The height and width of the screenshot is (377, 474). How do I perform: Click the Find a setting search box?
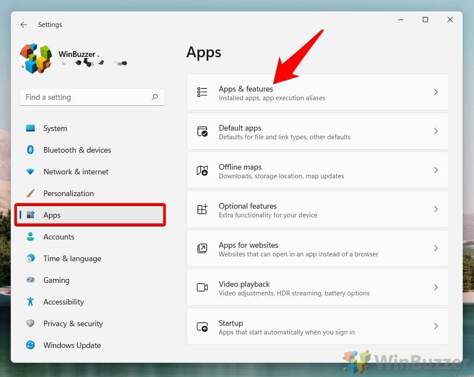tap(87, 97)
